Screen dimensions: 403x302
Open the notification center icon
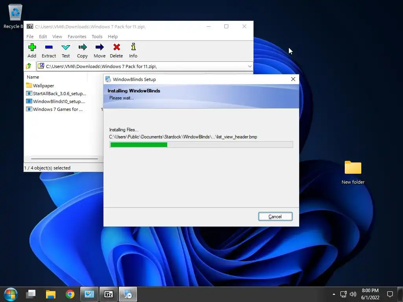[390, 294]
